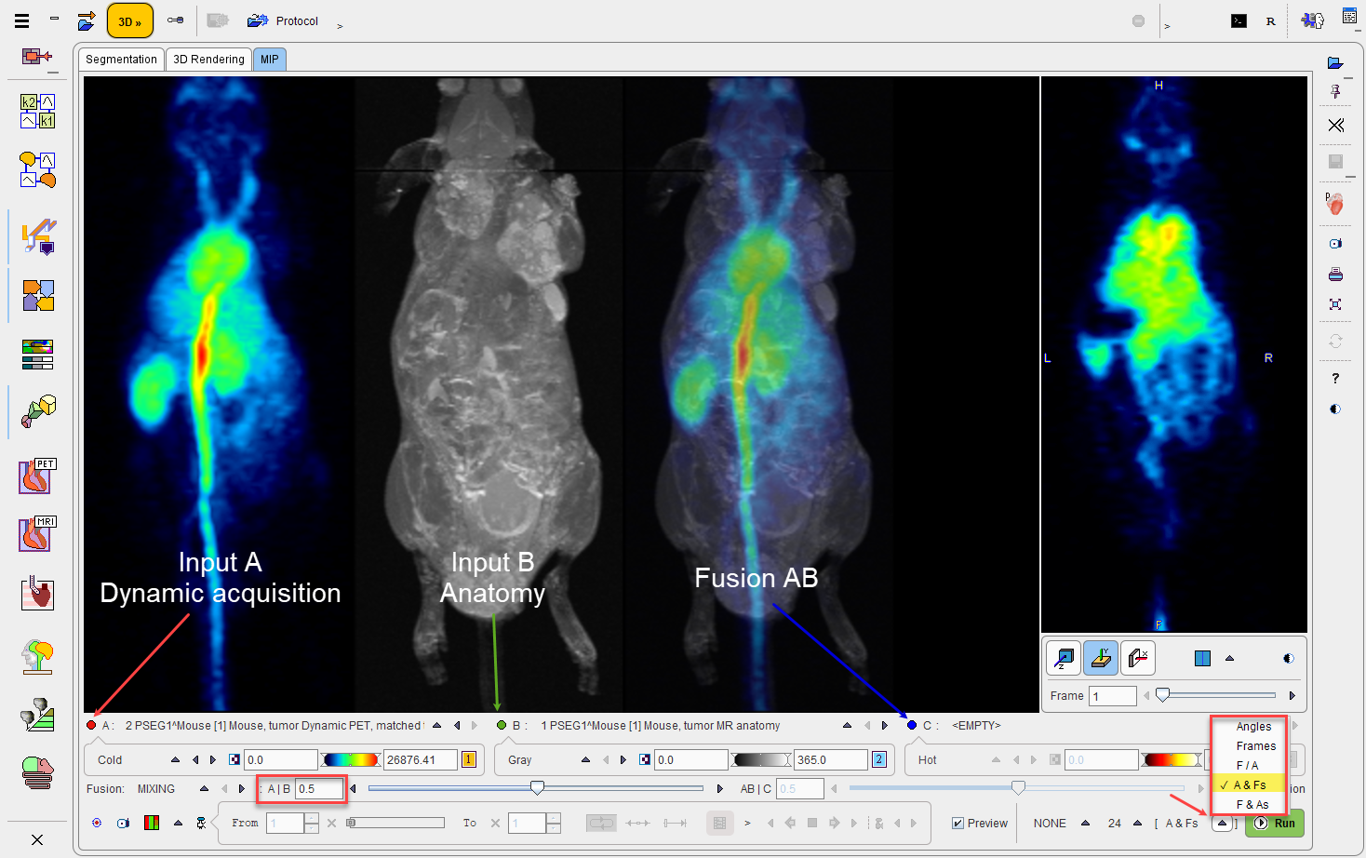Image resolution: width=1366 pixels, height=858 pixels.
Task: Toggle the Preview checkbox
Action: pyautogui.click(x=958, y=824)
